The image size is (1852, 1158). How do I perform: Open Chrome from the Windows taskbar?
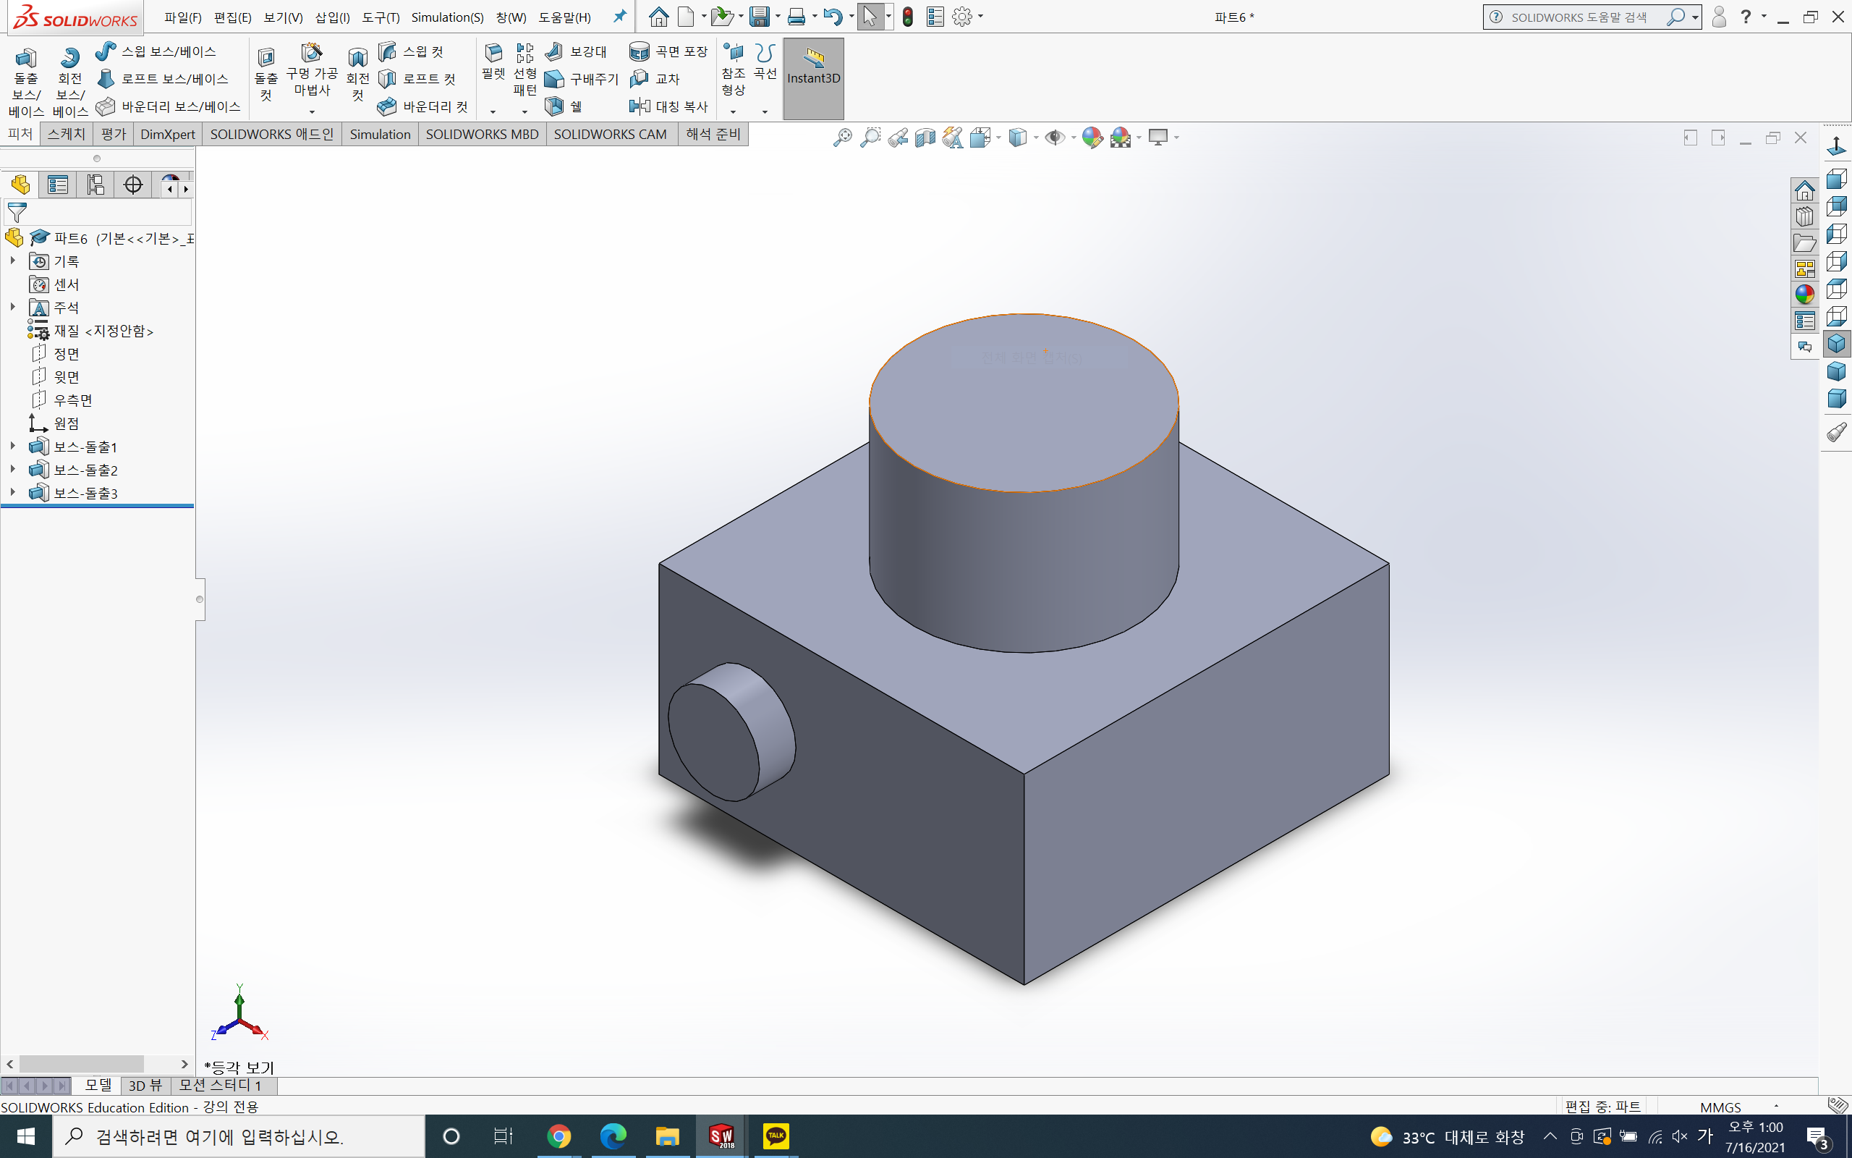point(558,1136)
